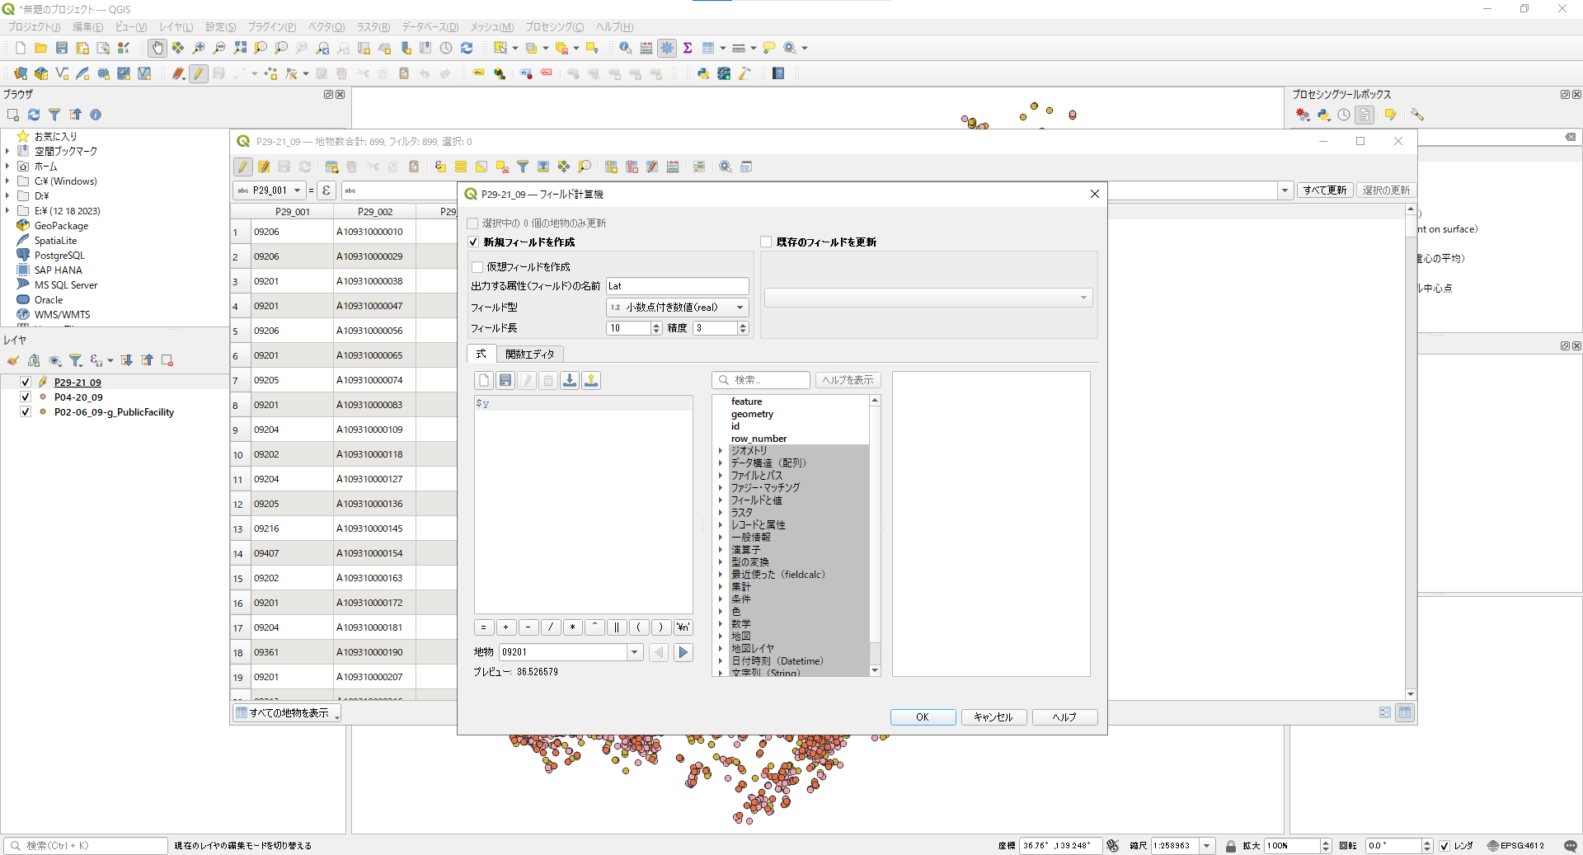Click the new expression file icon
1583x855 pixels.
tap(484, 380)
